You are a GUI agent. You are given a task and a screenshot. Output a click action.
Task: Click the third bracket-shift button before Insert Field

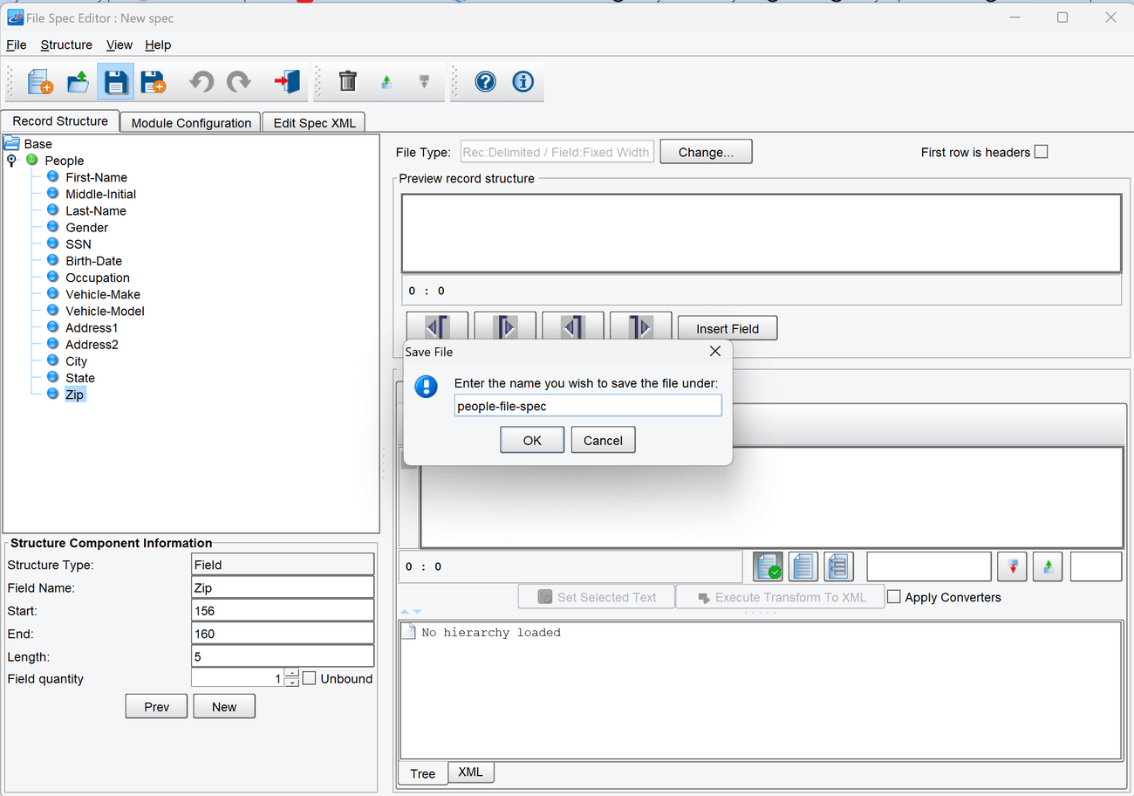pyautogui.click(x=573, y=326)
